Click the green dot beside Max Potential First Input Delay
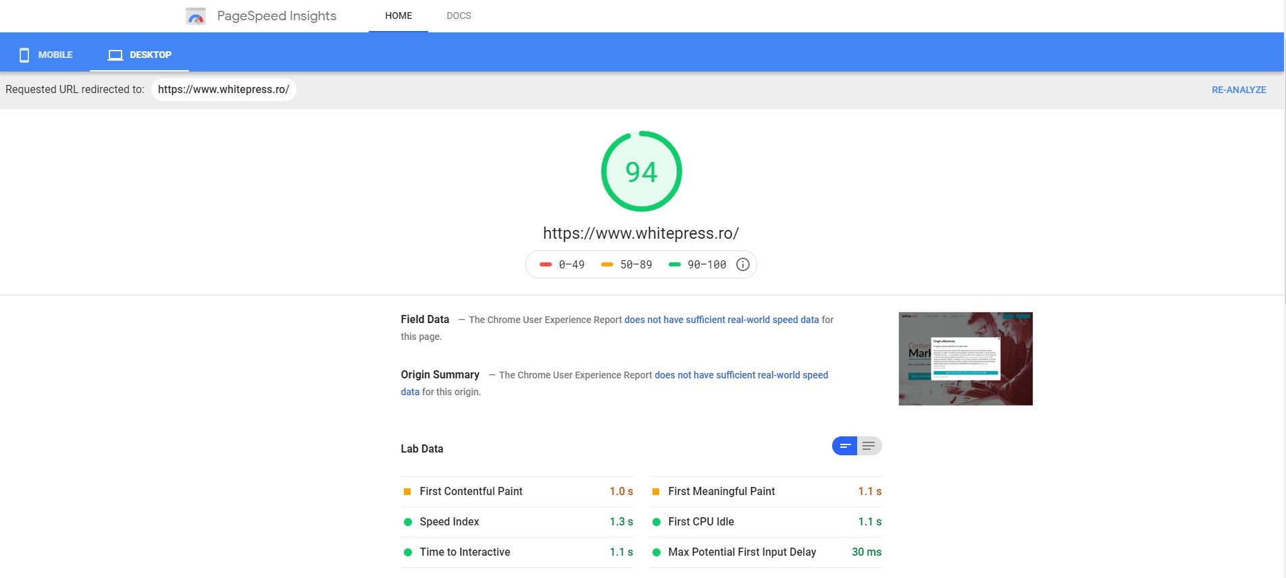1286x578 pixels. click(x=657, y=552)
